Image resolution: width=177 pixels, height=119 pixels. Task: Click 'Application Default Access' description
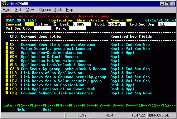49,57
